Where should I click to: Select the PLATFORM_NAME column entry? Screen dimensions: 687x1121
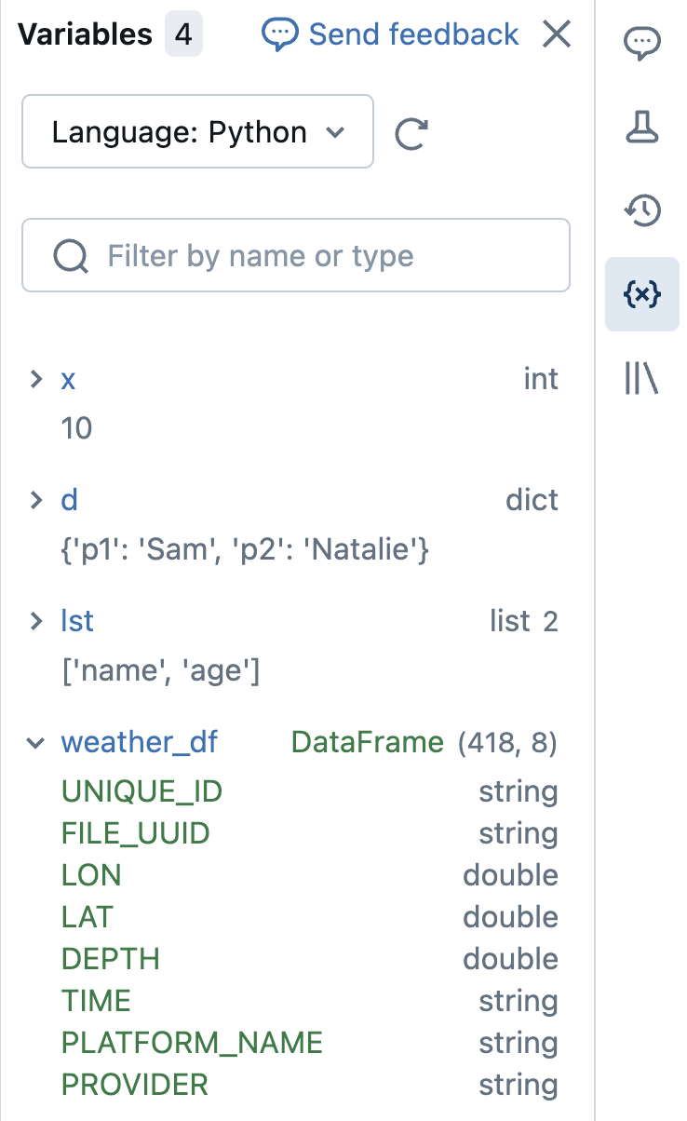tap(192, 1042)
